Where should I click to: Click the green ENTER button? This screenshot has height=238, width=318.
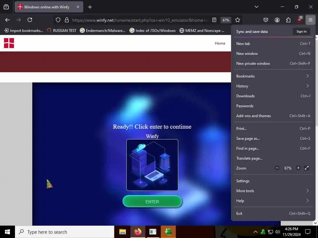(x=152, y=201)
